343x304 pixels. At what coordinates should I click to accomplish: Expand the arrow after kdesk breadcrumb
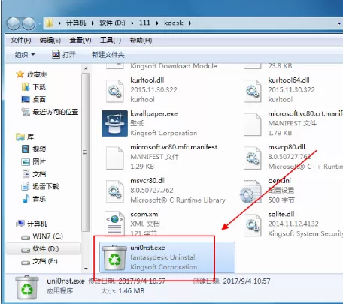pyautogui.click(x=190, y=23)
